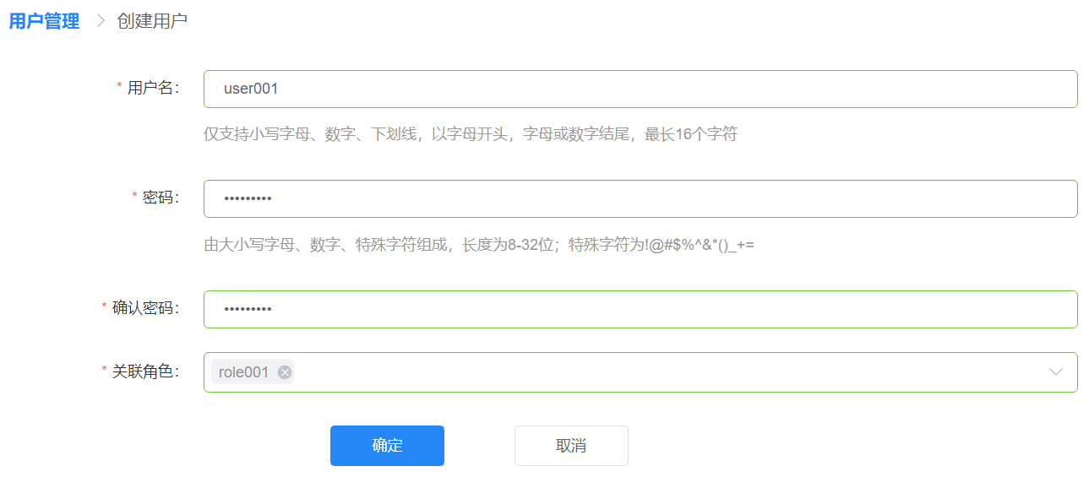Focus the 用户名 field containing user001

[640, 89]
